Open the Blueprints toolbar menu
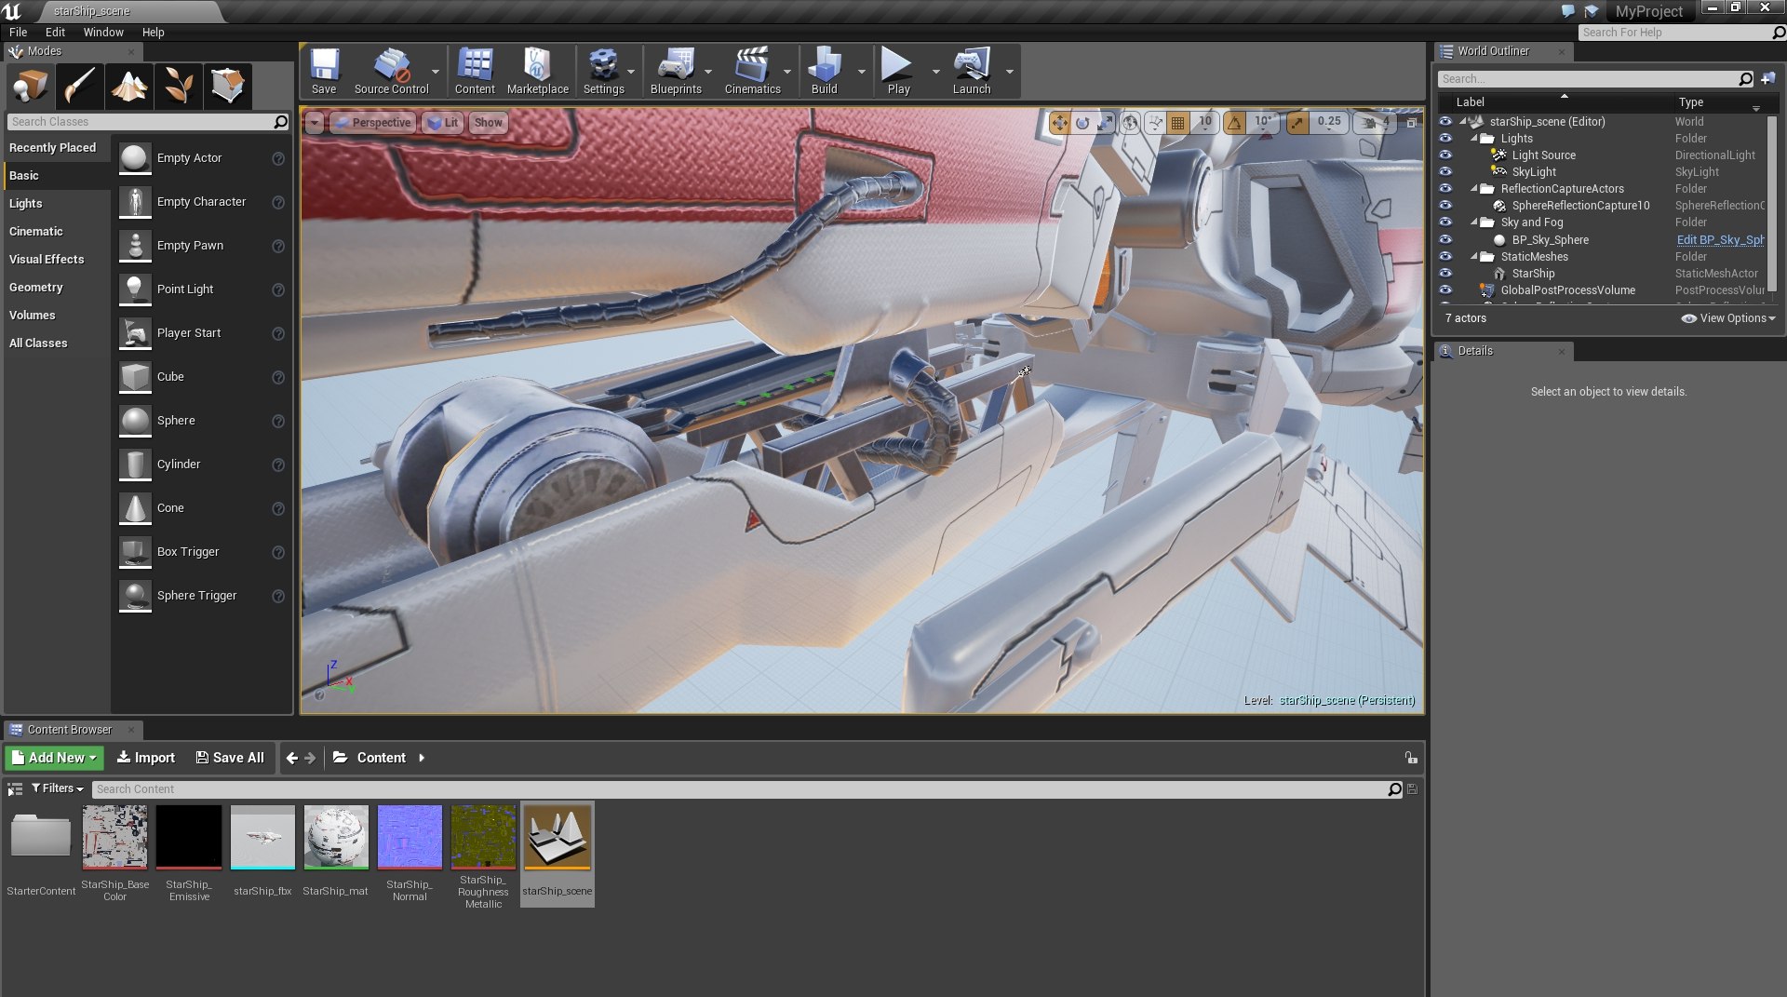 676,72
